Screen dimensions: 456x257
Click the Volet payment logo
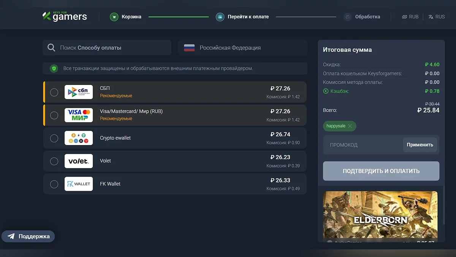(79, 161)
